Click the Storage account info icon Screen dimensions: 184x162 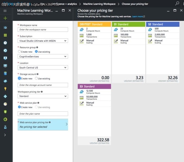[x=37, y=74]
